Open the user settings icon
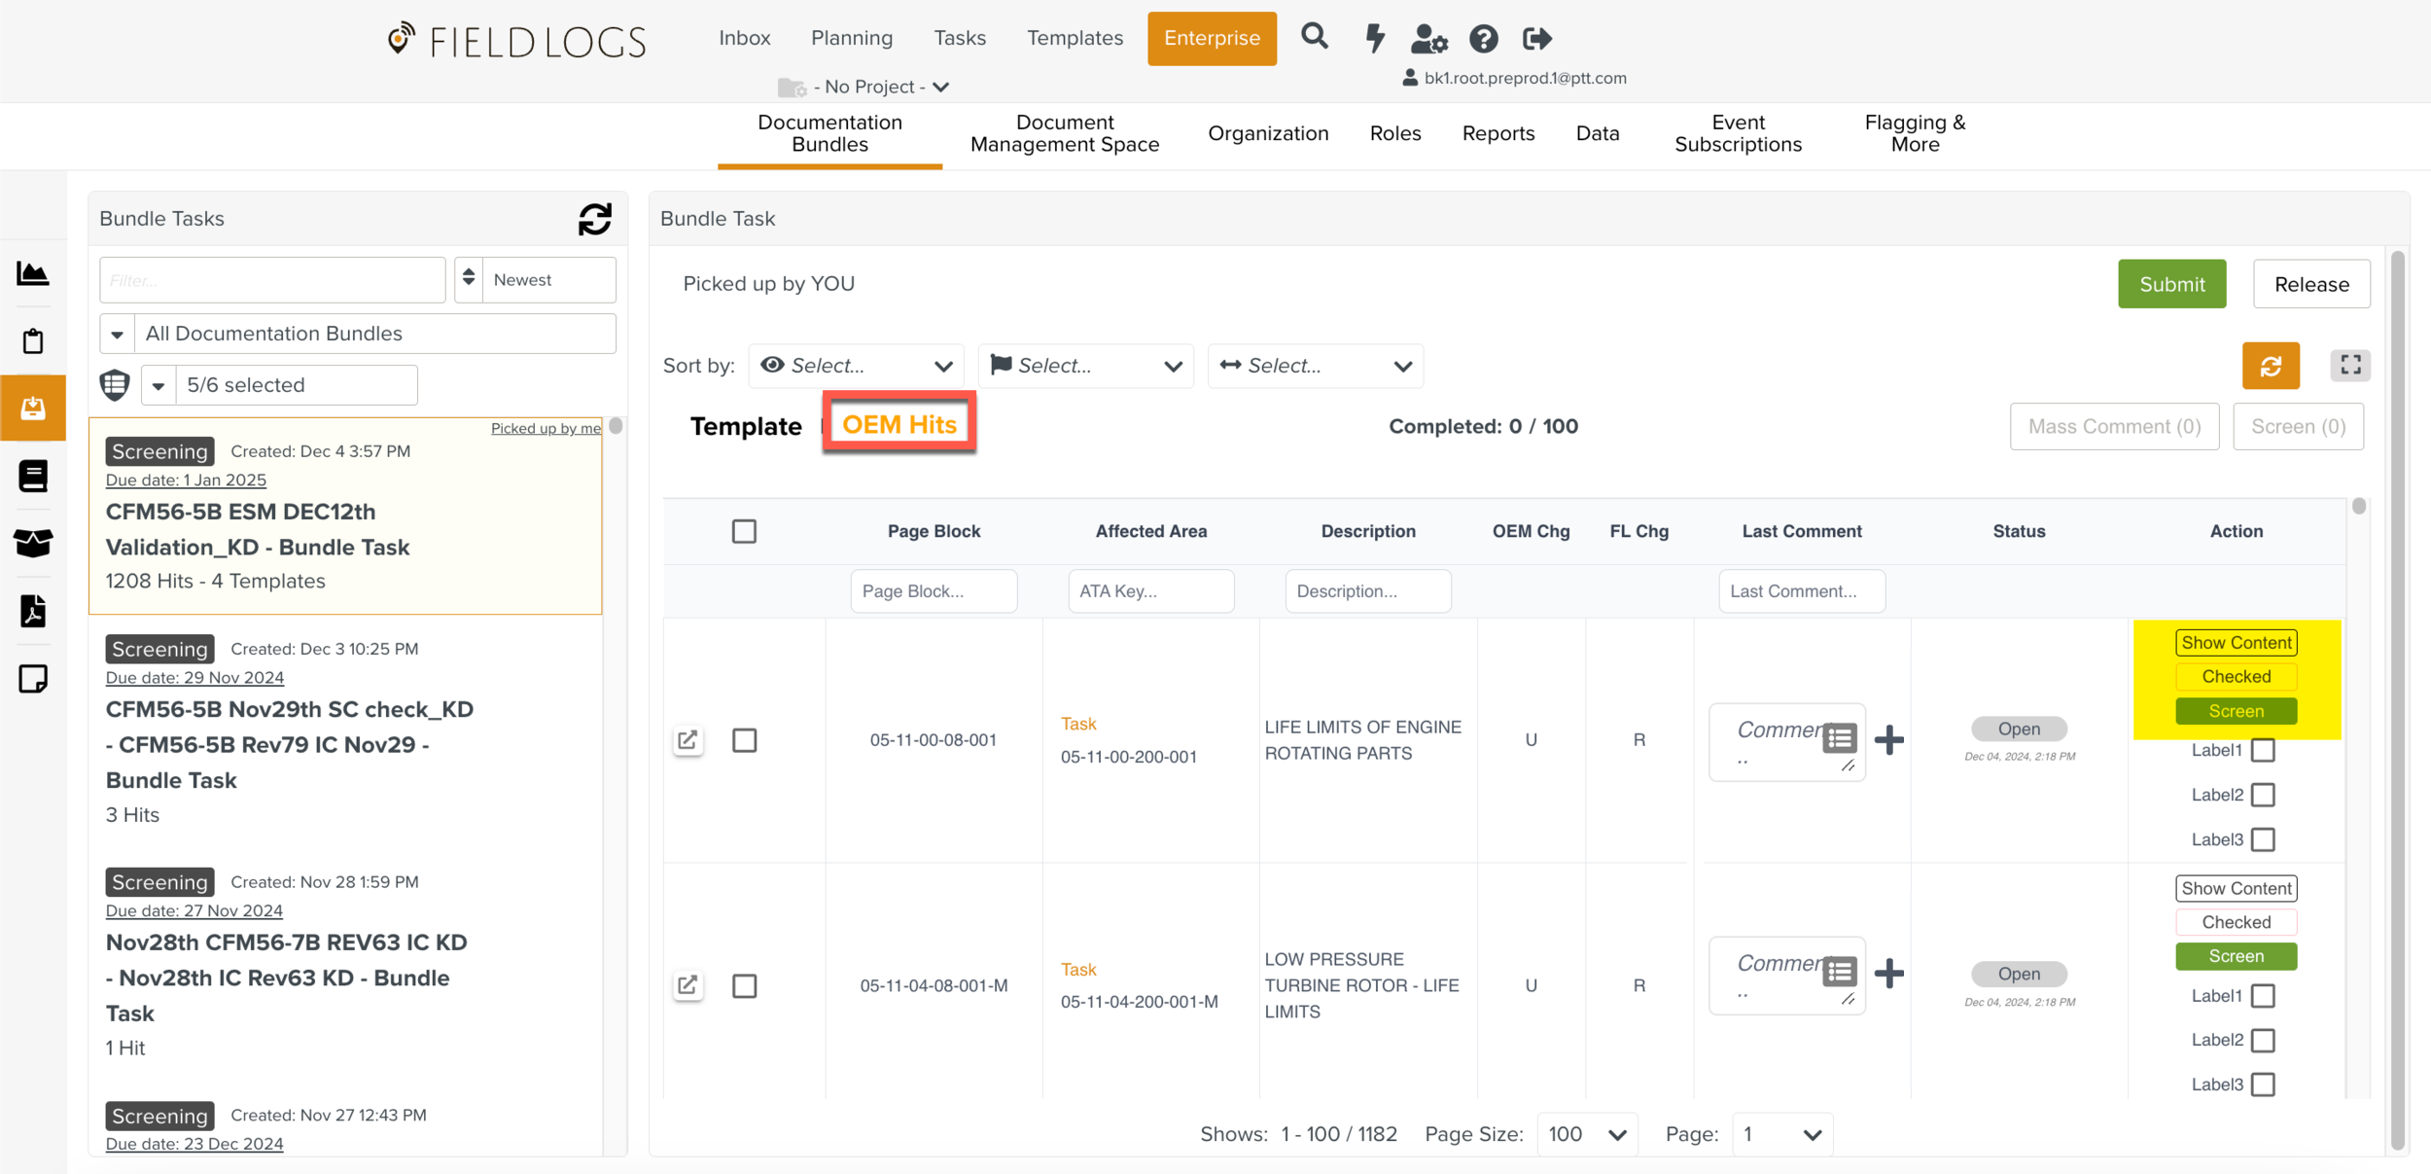Screen dimensions: 2431x1174 coord(1428,39)
